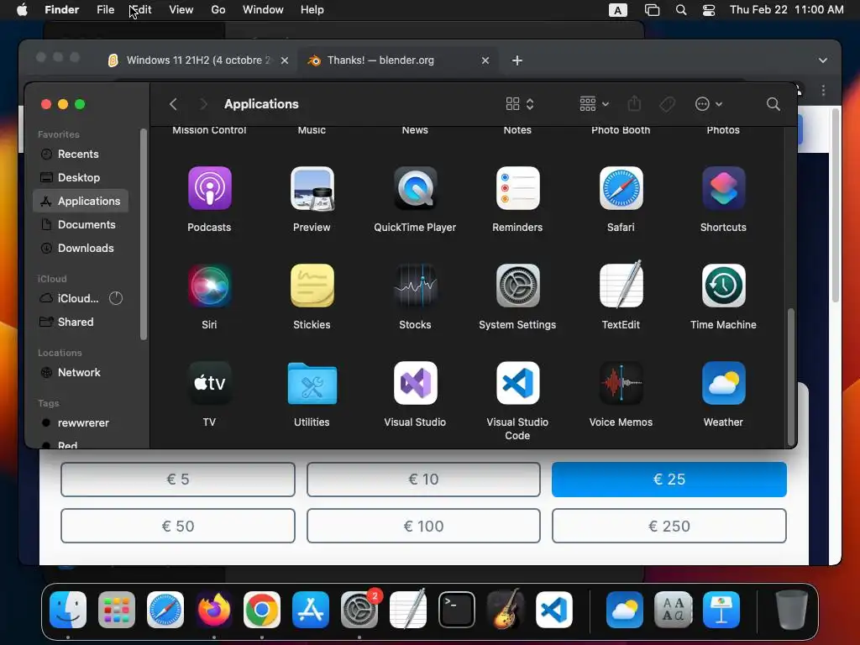Open Network under Locations
860x645 pixels.
pyautogui.click(x=81, y=372)
